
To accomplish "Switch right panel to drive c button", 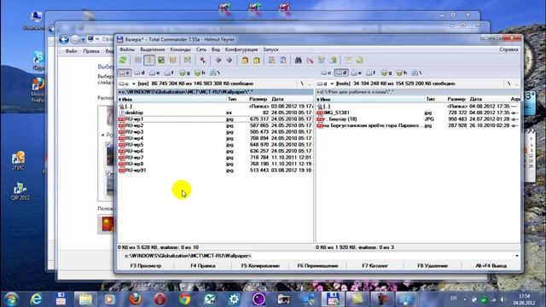I will (326, 72).
